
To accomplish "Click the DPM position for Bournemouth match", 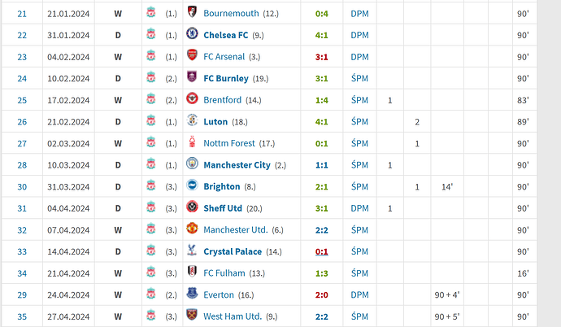I will [359, 14].
